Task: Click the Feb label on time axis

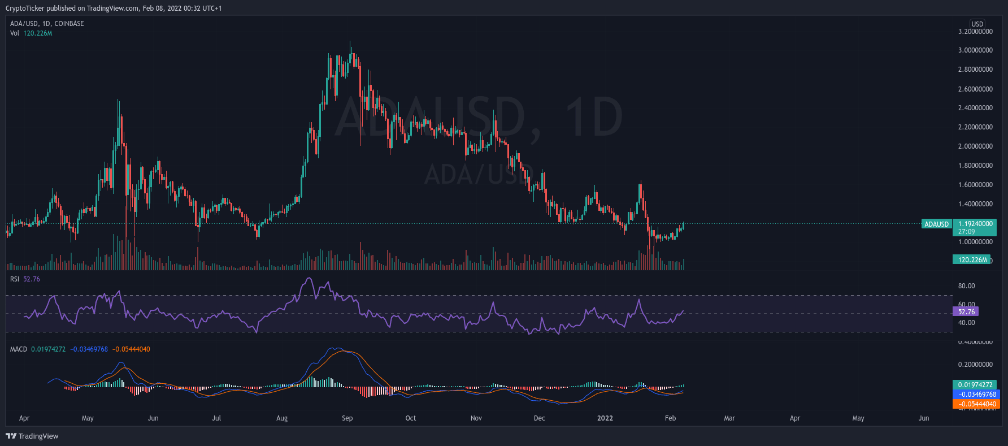Action: tap(670, 418)
